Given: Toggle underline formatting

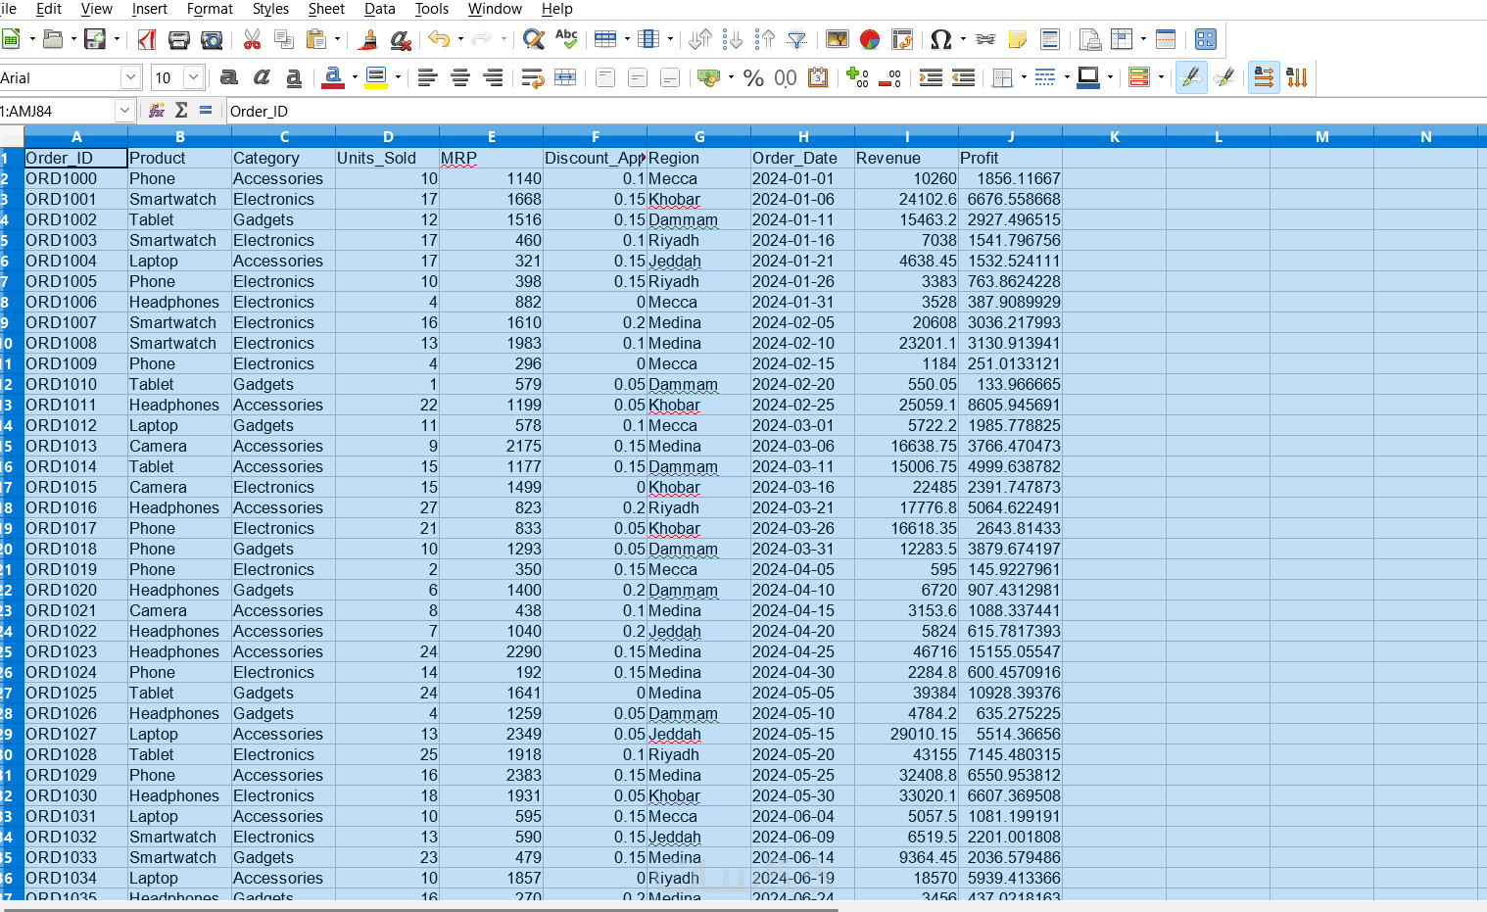Looking at the screenshot, I should (x=294, y=77).
